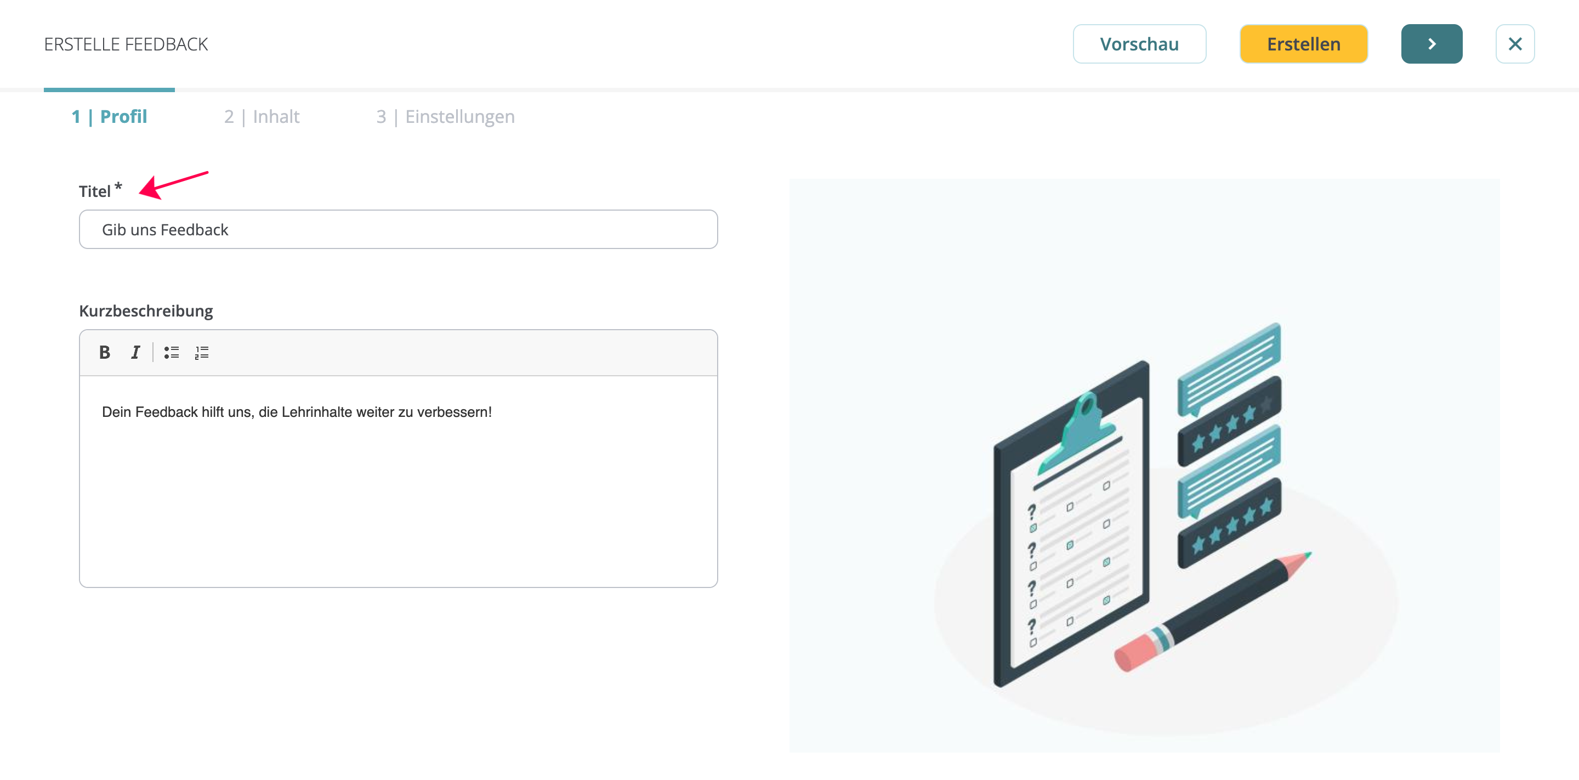This screenshot has width=1579, height=780.
Task: Open the Vorschau preview
Action: click(1139, 44)
